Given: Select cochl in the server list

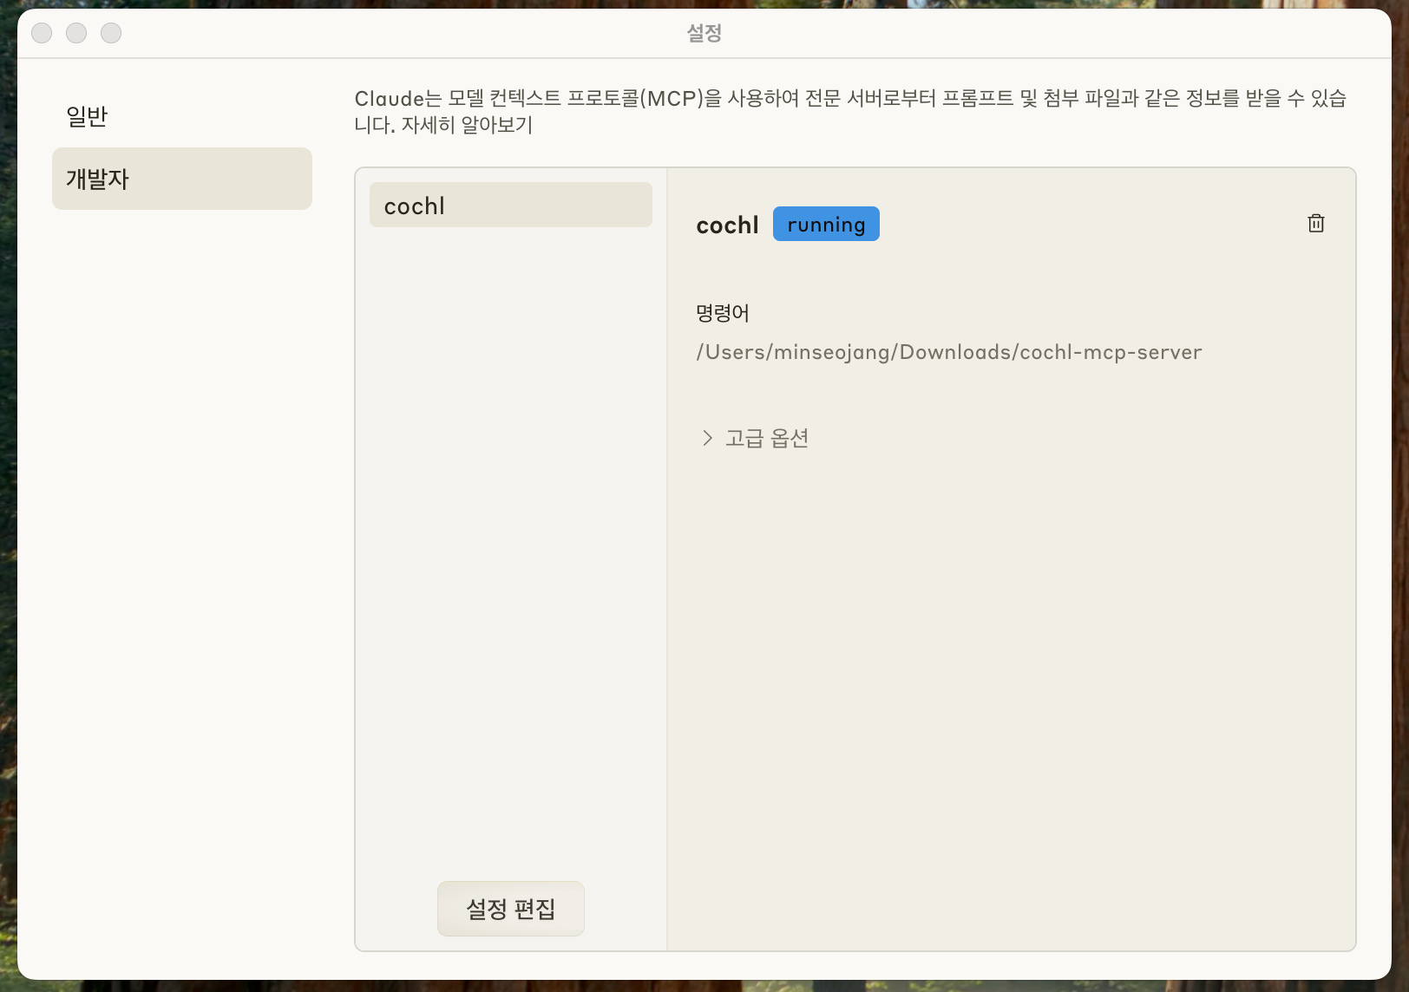Looking at the screenshot, I should click(x=511, y=206).
